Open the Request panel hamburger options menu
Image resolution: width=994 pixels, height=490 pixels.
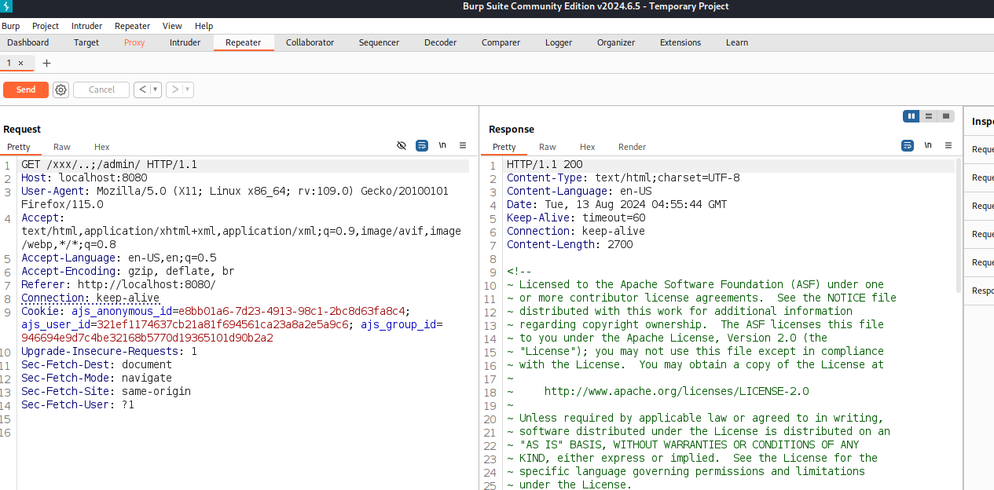pos(463,146)
